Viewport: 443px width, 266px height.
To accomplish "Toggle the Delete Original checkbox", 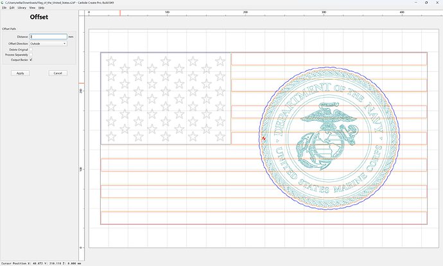I will point(31,49).
